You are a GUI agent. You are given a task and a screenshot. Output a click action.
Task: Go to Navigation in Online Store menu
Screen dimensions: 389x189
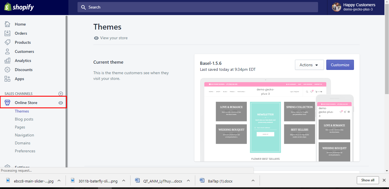pyautogui.click(x=24, y=135)
